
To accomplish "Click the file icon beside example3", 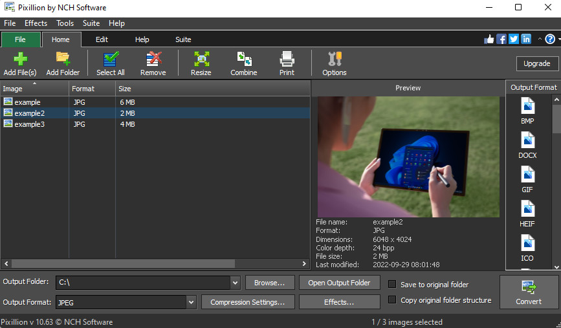I will click(x=8, y=124).
